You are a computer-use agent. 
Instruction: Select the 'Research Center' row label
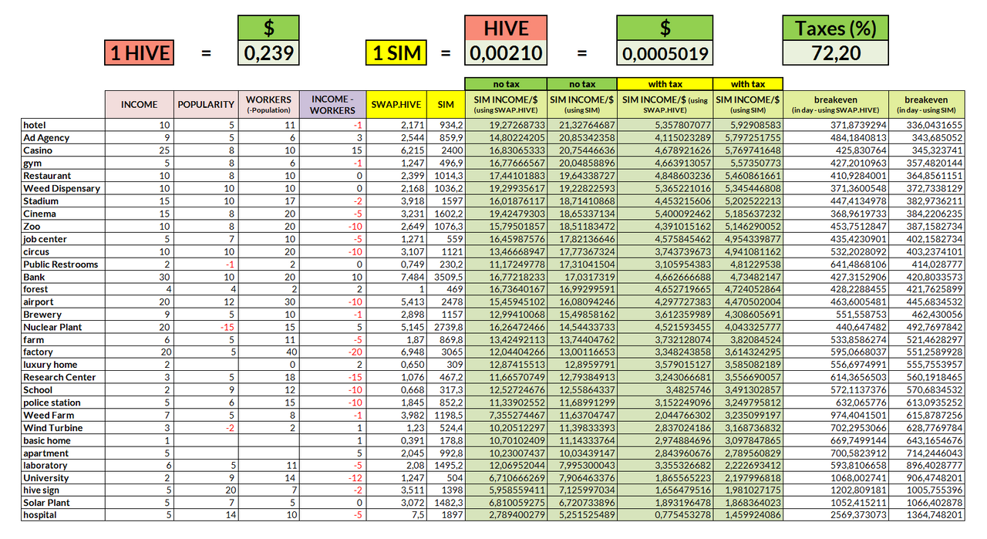(63, 377)
